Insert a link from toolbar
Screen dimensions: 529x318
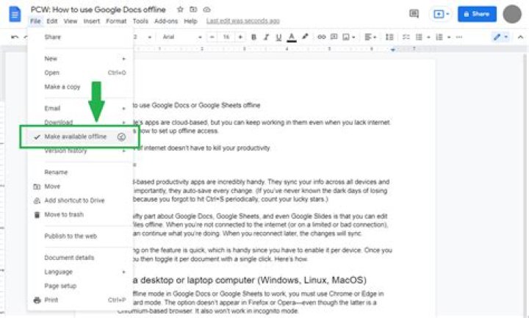pyautogui.click(x=322, y=37)
